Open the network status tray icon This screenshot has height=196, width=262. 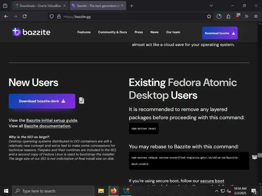[223, 191]
